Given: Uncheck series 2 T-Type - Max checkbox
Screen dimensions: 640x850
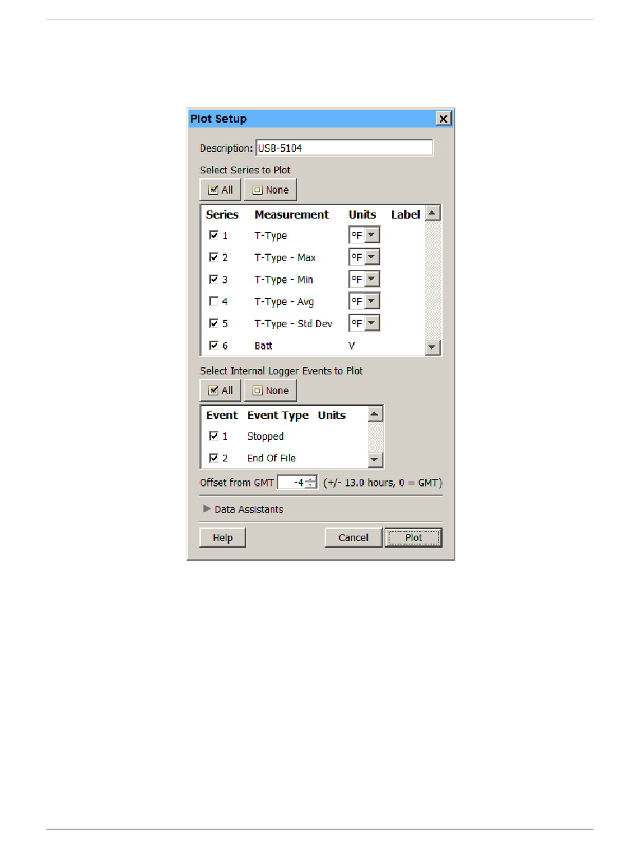Looking at the screenshot, I should tap(214, 257).
